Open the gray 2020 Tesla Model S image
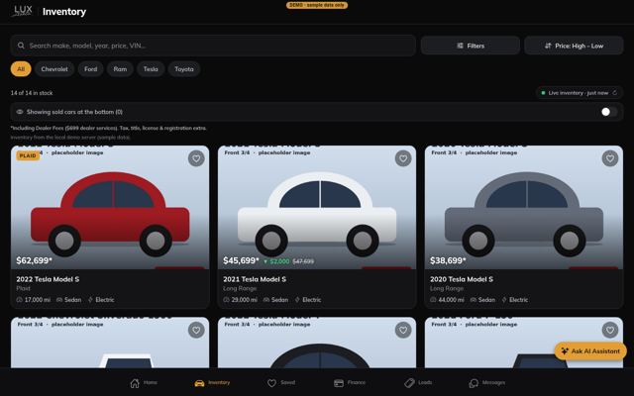 coord(524,207)
